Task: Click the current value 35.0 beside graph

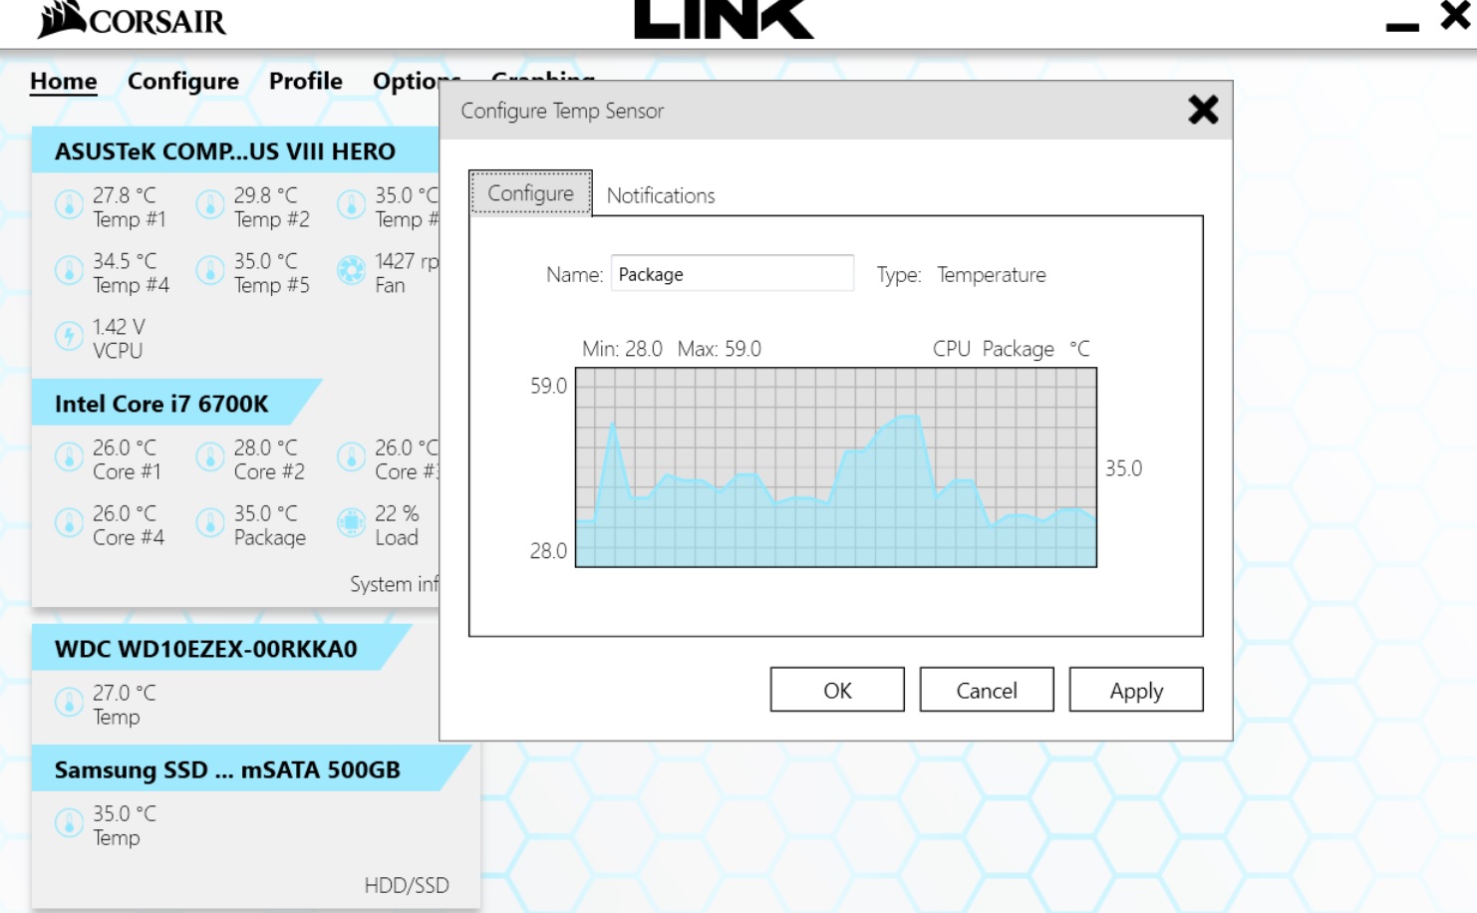Action: point(1123,467)
